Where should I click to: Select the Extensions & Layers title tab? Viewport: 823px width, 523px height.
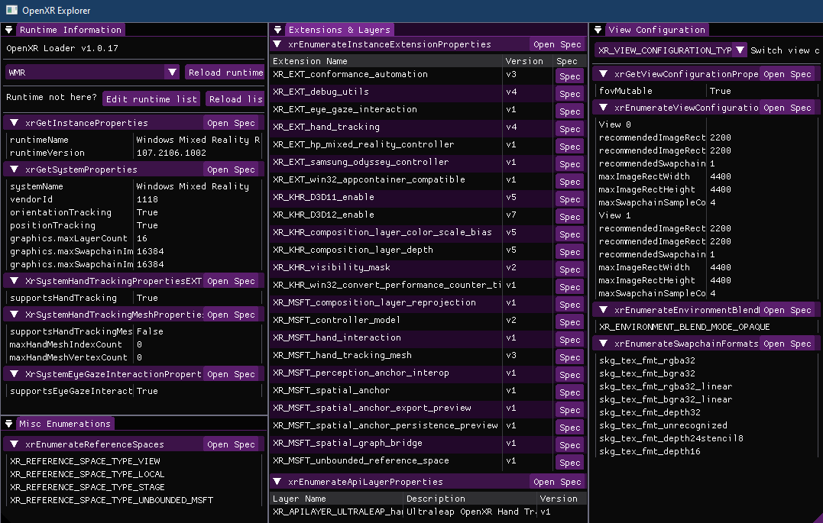339,30
